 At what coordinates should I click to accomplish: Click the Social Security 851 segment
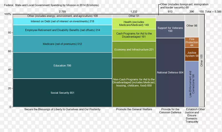click(x=62, y=93)
